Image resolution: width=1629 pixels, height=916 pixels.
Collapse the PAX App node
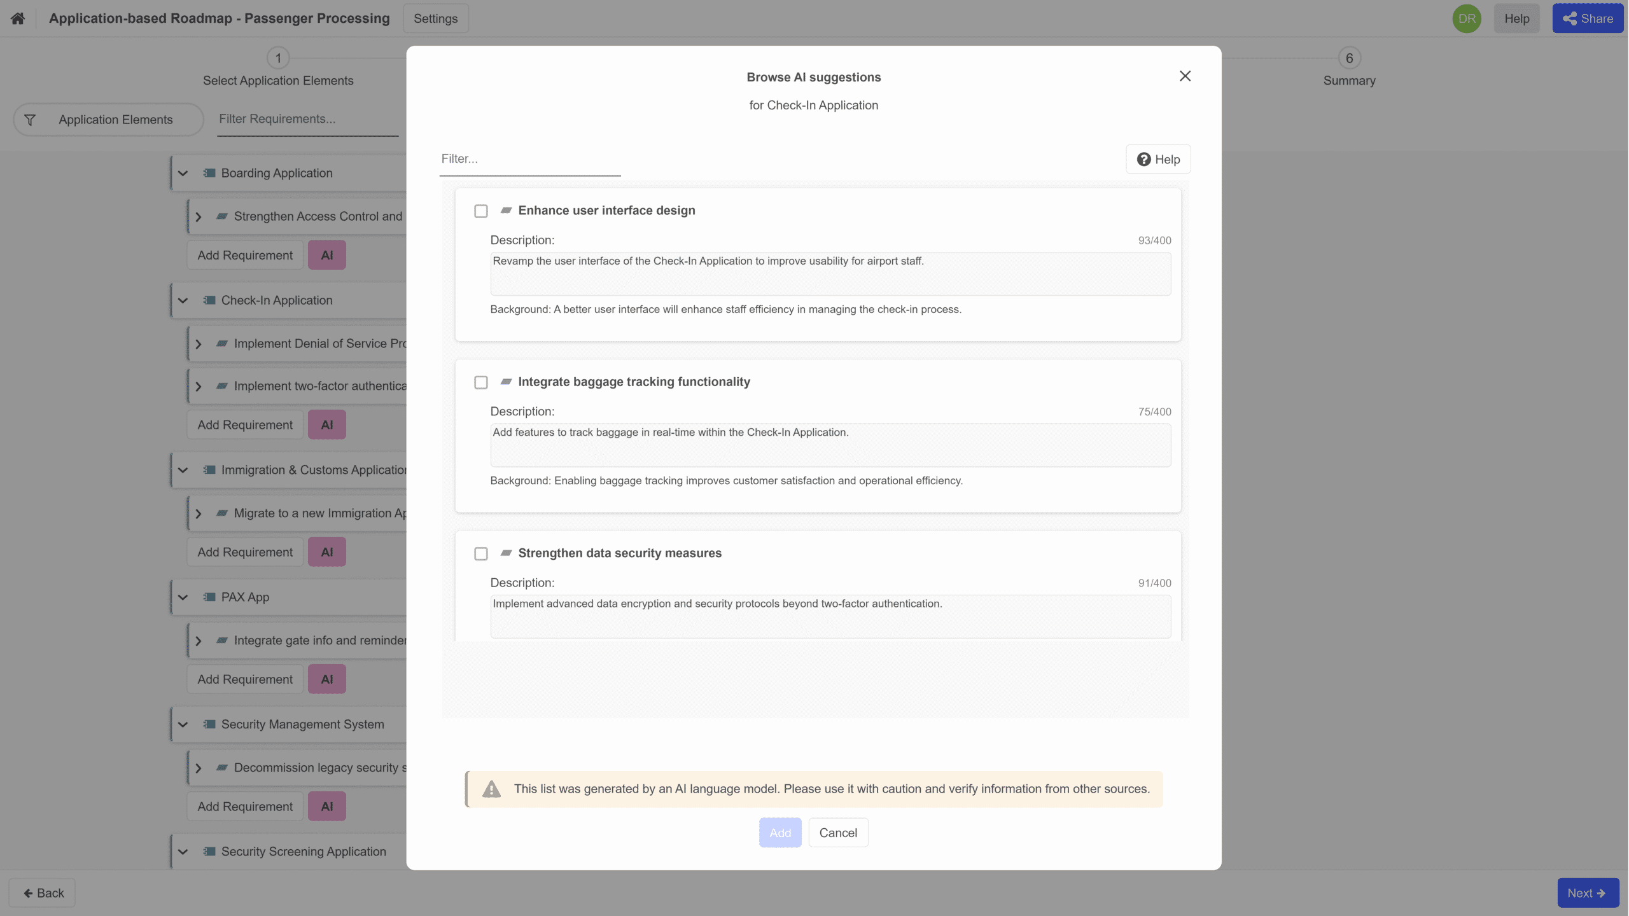[x=183, y=597]
